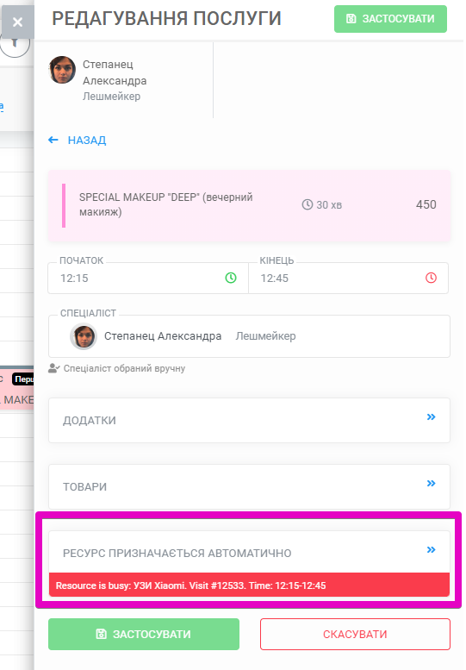Image resolution: width=466 pixels, height=670 pixels.
Task: Click the specialist avatar in the header
Action: click(62, 70)
